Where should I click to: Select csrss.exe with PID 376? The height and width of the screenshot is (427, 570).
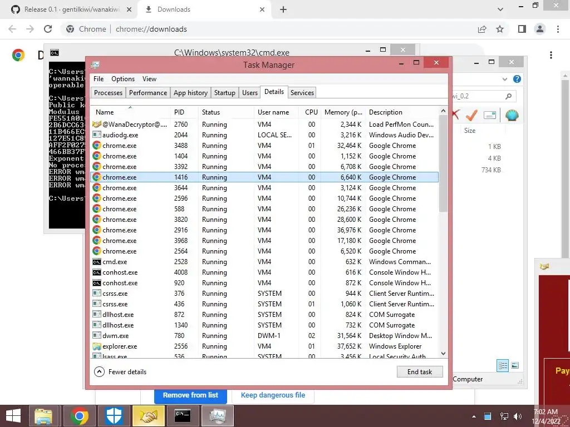(264, 293)
